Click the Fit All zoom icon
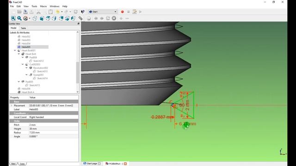Image resolution: width=296 pixels, height=166 pixels. (x=13, y=18)
